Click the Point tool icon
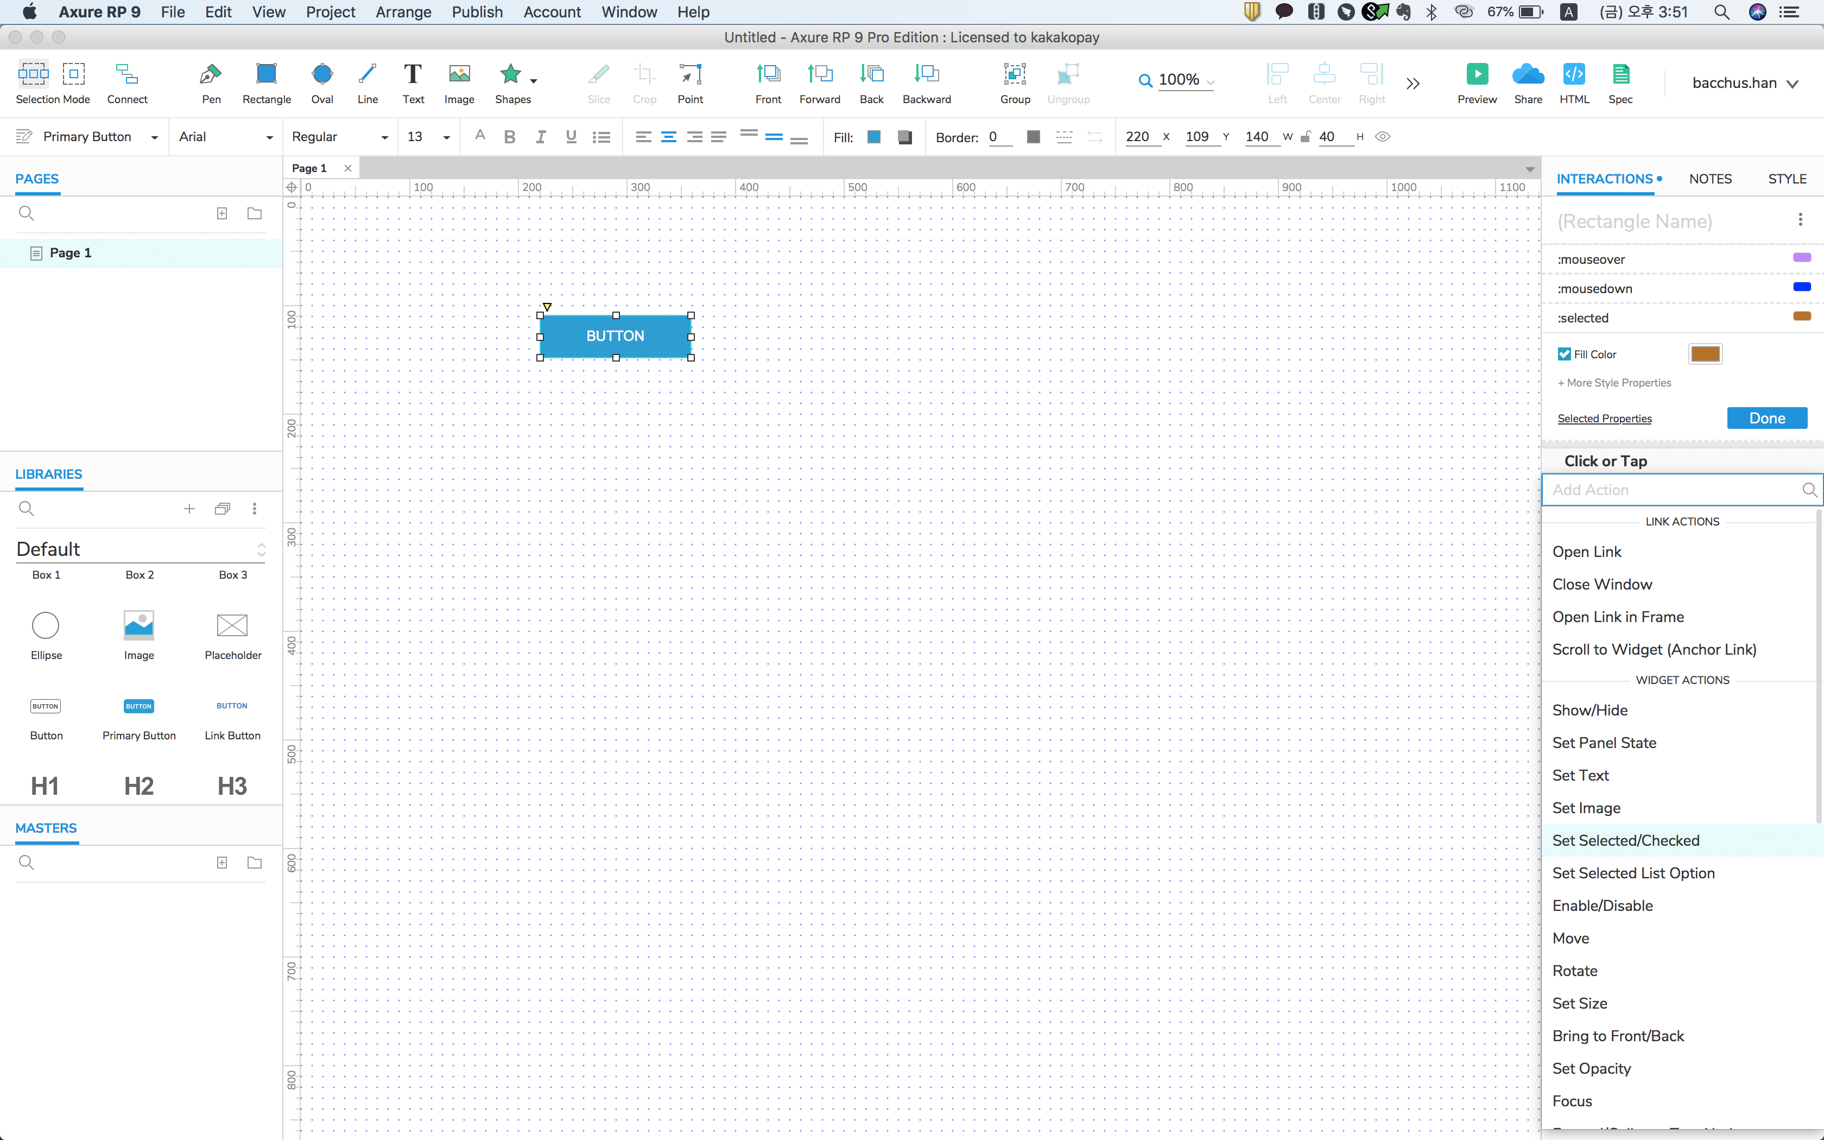This screenshot has width=1824, height=1140. pos(689,74)
